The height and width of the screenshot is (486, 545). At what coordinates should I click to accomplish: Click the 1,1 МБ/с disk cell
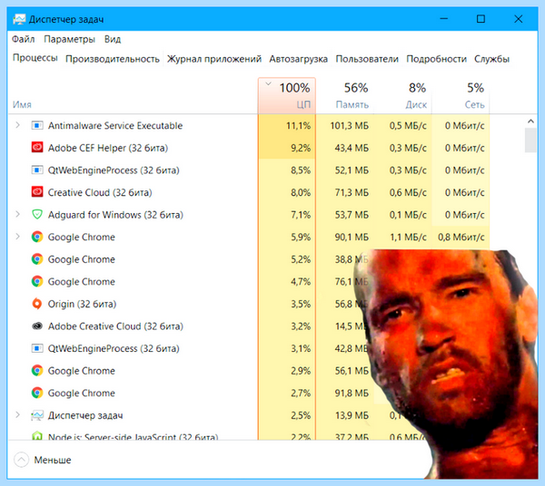click(402, 237)
